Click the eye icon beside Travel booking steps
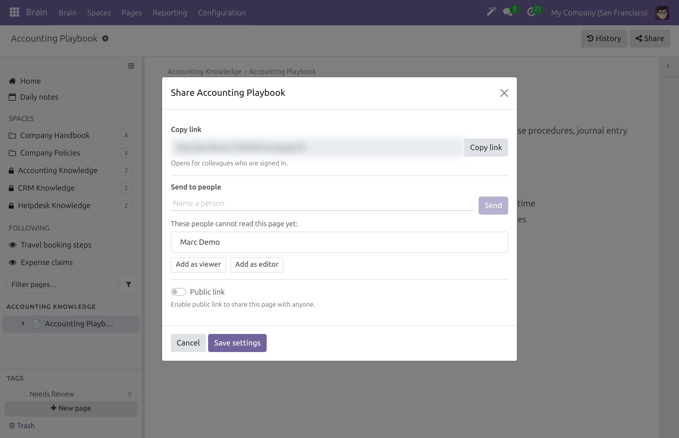Viewport: 679px width, 438px height. 13,245
